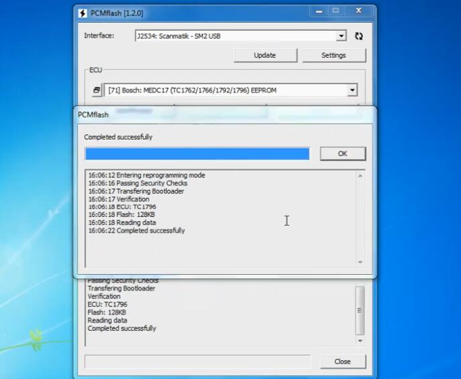This screenshot has height=379, width=461.
Task: Click the refresh interfaces icon
Action: point(358,36)
